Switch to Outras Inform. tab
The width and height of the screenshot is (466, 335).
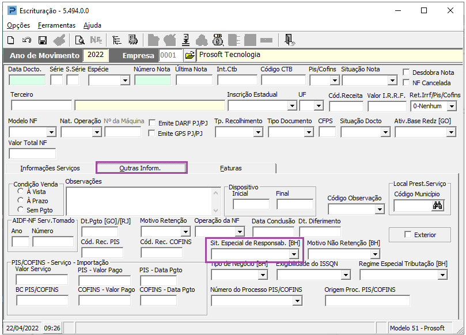[141, 168]
